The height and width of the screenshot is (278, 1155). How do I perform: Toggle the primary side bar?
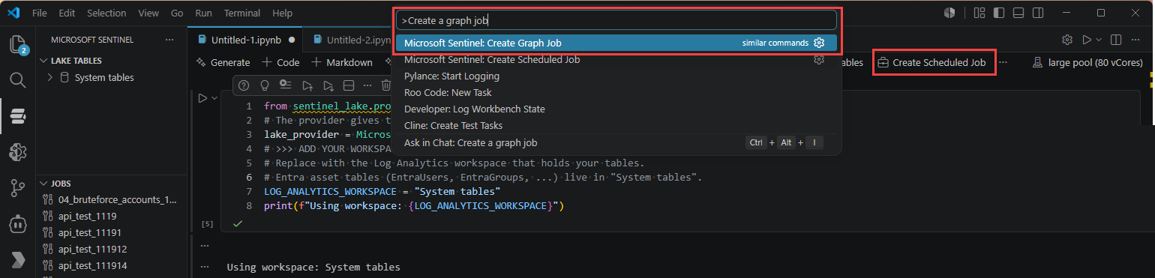click(x=998, y=13)
